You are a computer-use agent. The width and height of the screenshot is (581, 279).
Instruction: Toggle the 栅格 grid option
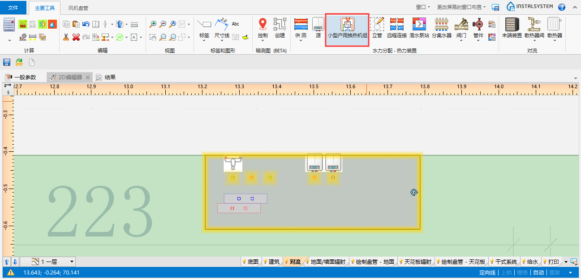(522, 273)
